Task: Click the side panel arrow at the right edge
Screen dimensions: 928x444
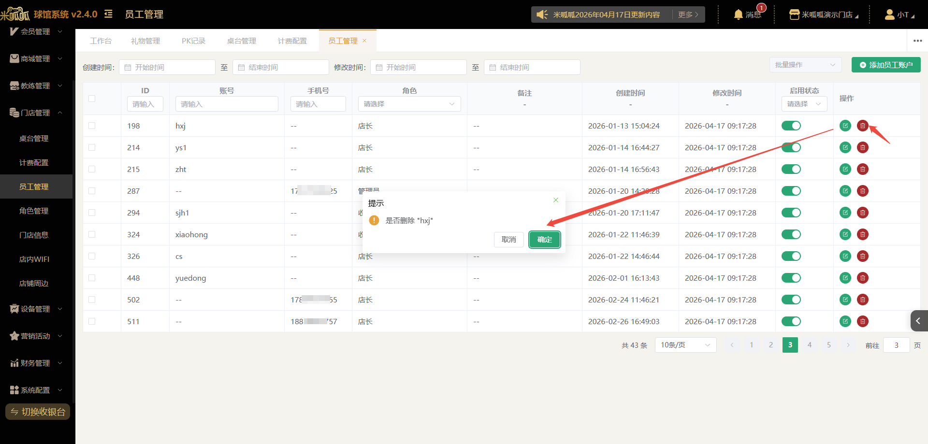Action: 919,321
